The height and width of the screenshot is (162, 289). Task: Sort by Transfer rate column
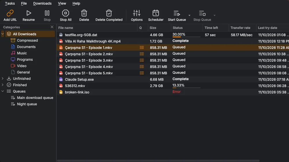pyautogui.click(x=242, y=28)
